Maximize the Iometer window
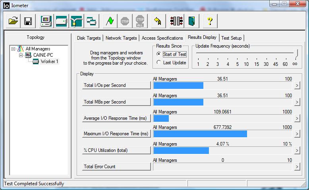This screenshot has width=309, height=190. click(284, 4)
